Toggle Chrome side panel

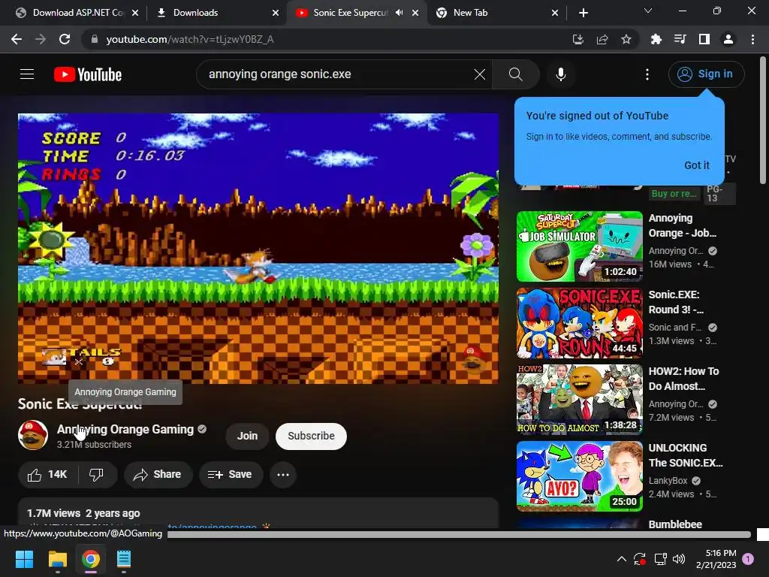click(x=704, y=39)
